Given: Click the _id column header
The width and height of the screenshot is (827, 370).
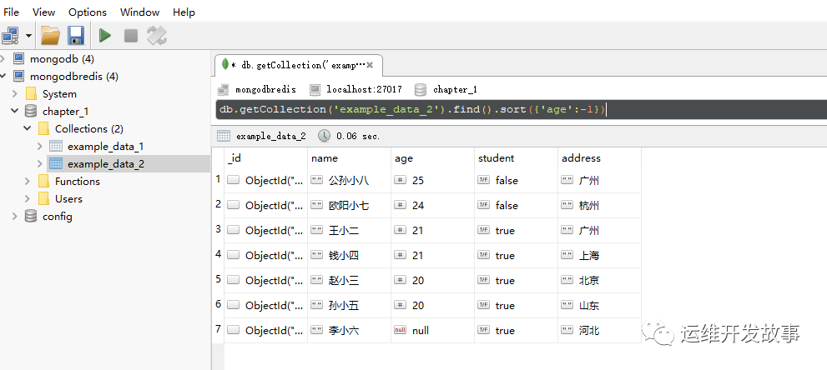Looking at the screenshot, I should [266, 157].
